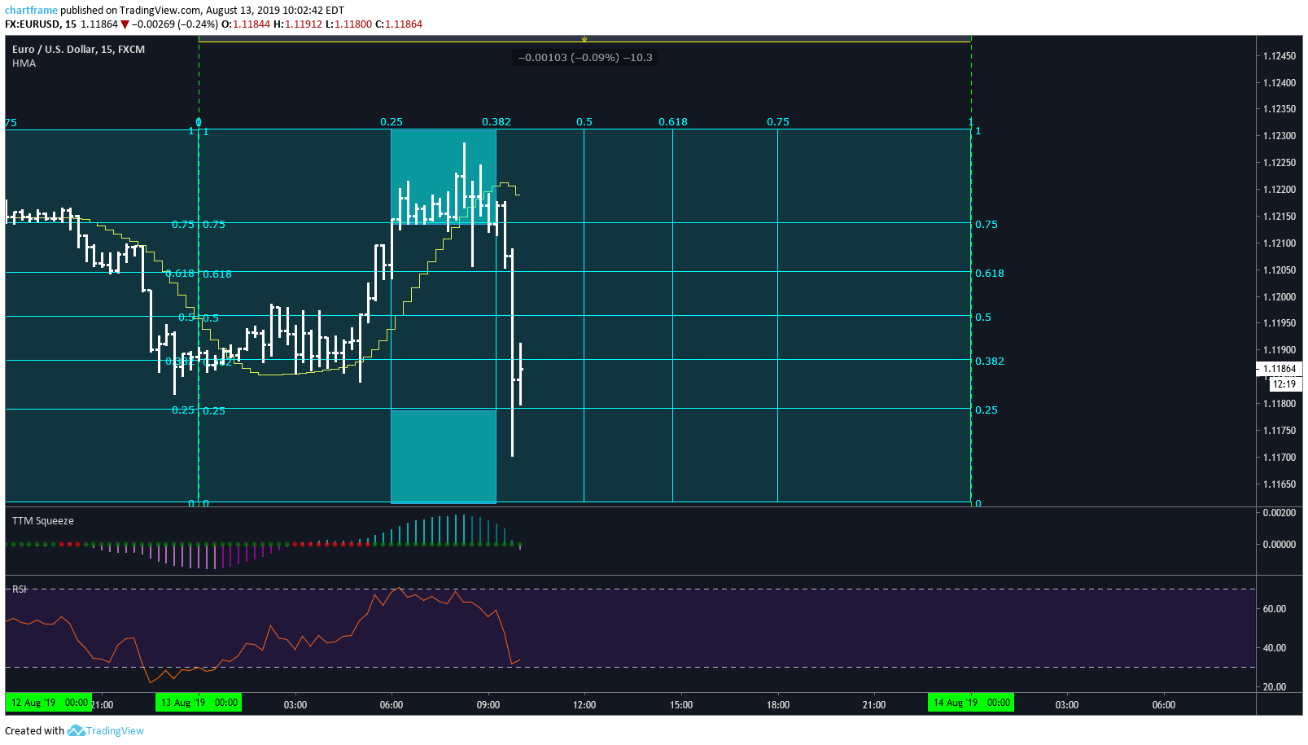The width and height of the screenshot is (1308, 745).
Task: Click the 09:00 time axis label
Action: tap(488, 705)
